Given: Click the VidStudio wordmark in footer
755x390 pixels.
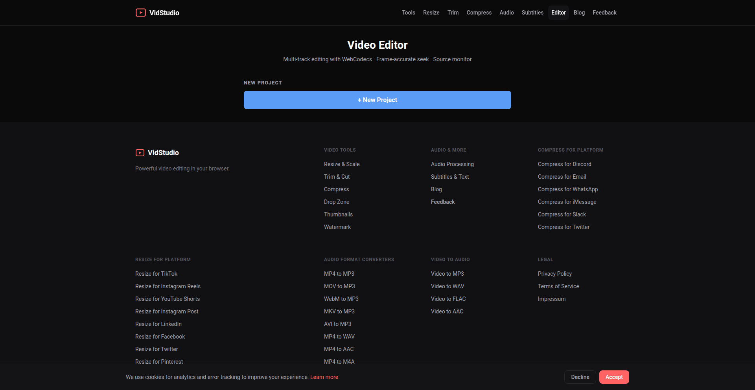Looking at the screenshot, I should pos(163,153).
